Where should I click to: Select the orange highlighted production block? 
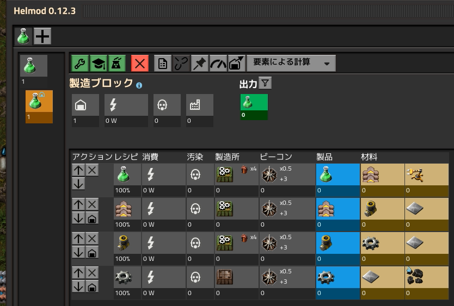coord(39,107)
